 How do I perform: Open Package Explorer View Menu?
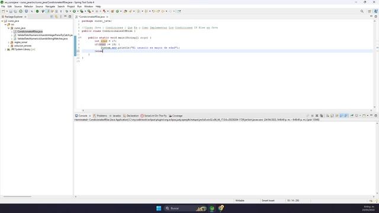coord(60,17)
